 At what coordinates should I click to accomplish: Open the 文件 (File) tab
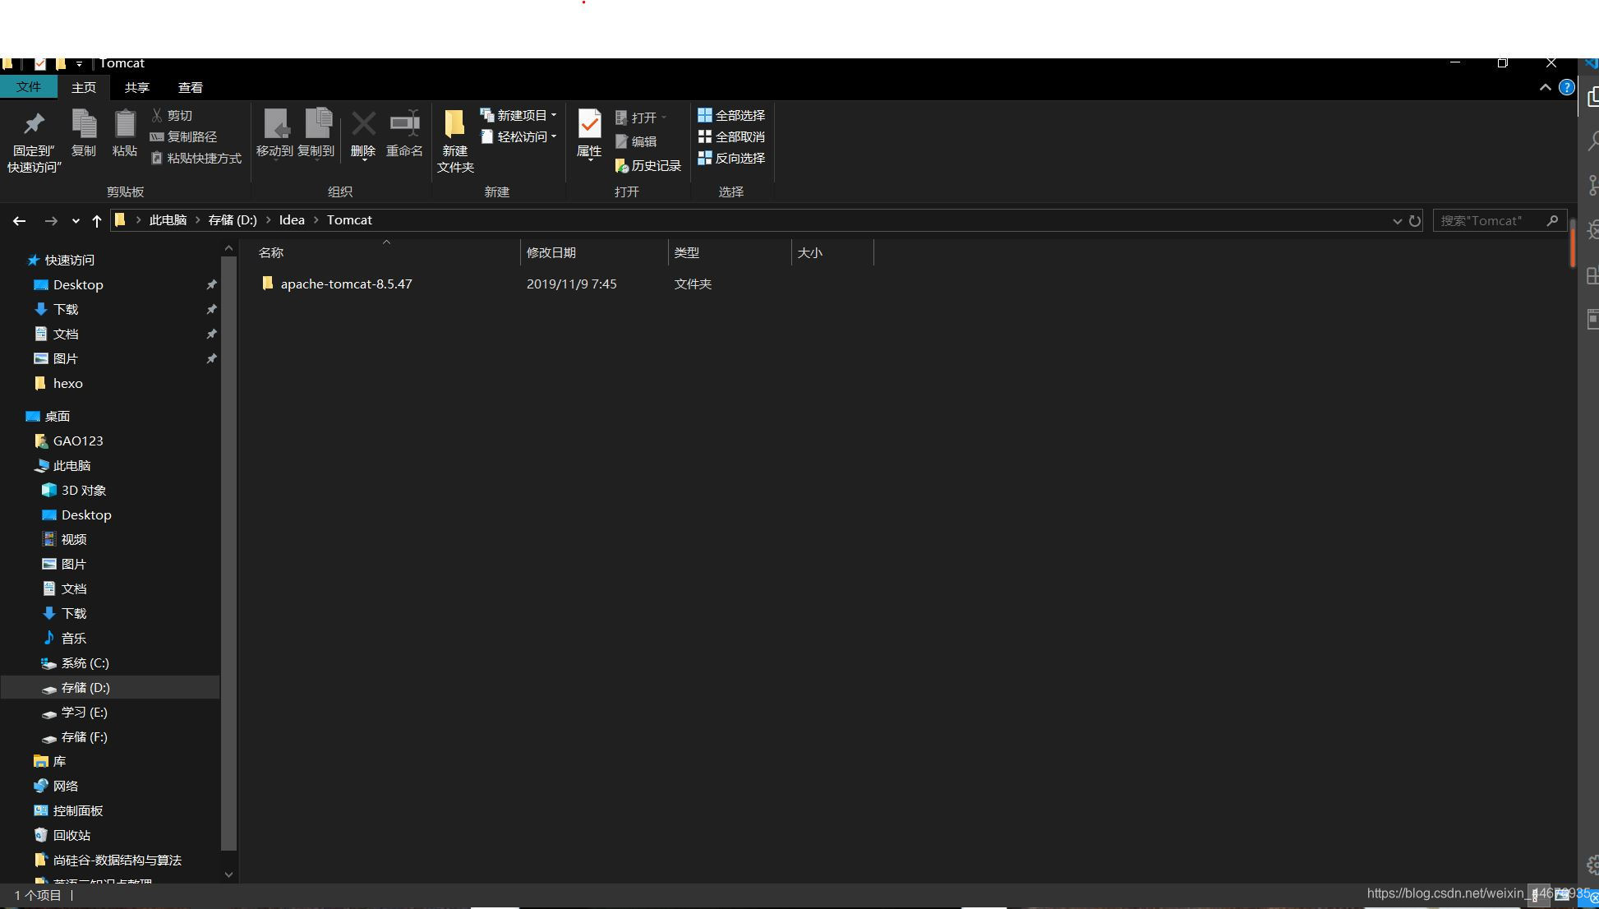click(29, 87)
